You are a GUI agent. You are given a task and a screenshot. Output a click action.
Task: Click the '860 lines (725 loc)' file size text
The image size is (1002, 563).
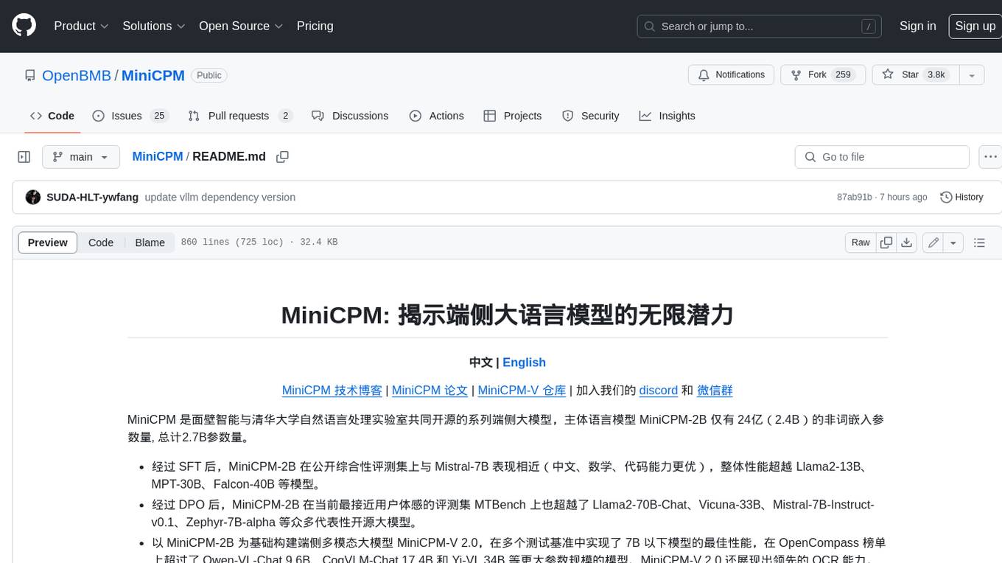pos(232,242)
